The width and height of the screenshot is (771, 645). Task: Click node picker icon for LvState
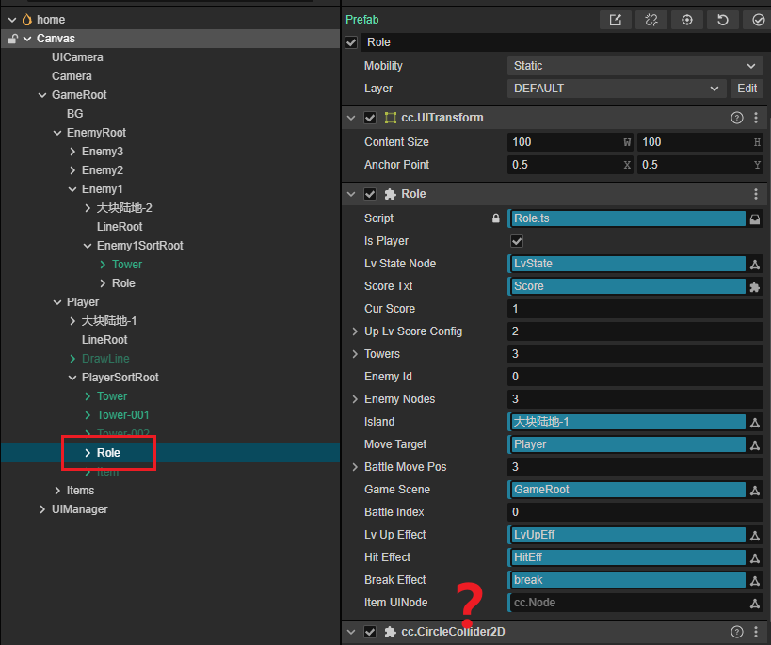[755, 265]
